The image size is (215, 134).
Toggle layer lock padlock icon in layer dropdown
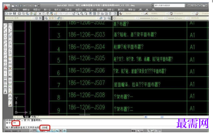58,18
